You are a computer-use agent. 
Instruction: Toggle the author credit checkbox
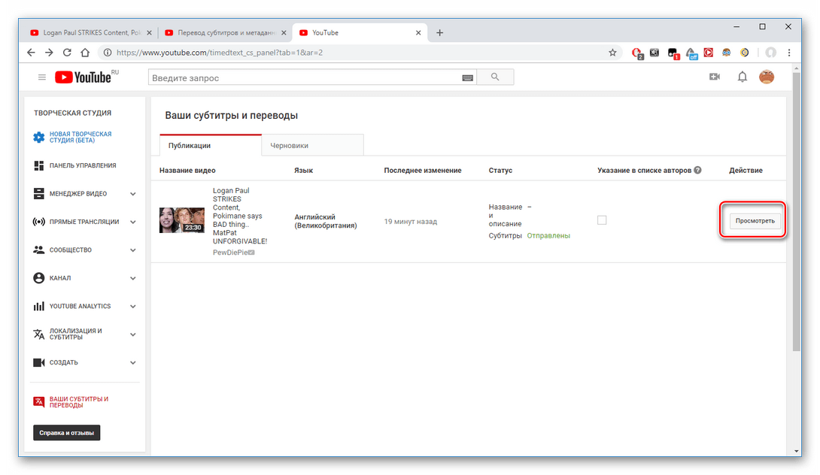pyautogui.click(x=601, y=220)
